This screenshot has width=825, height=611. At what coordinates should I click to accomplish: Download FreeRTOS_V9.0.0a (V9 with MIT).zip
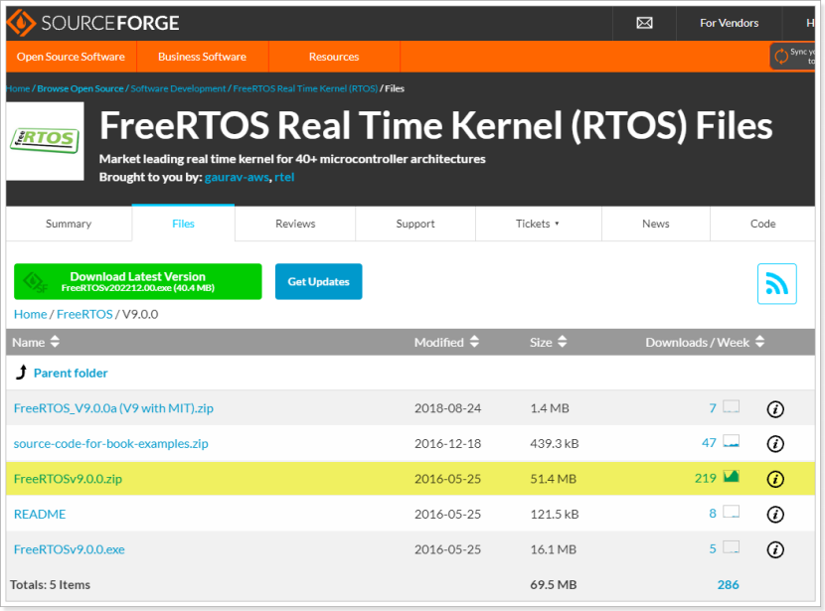click(113, 408)
